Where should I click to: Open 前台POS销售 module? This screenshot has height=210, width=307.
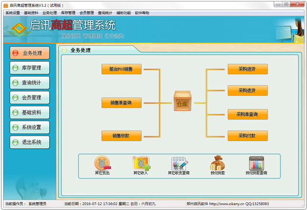point(121,68)
